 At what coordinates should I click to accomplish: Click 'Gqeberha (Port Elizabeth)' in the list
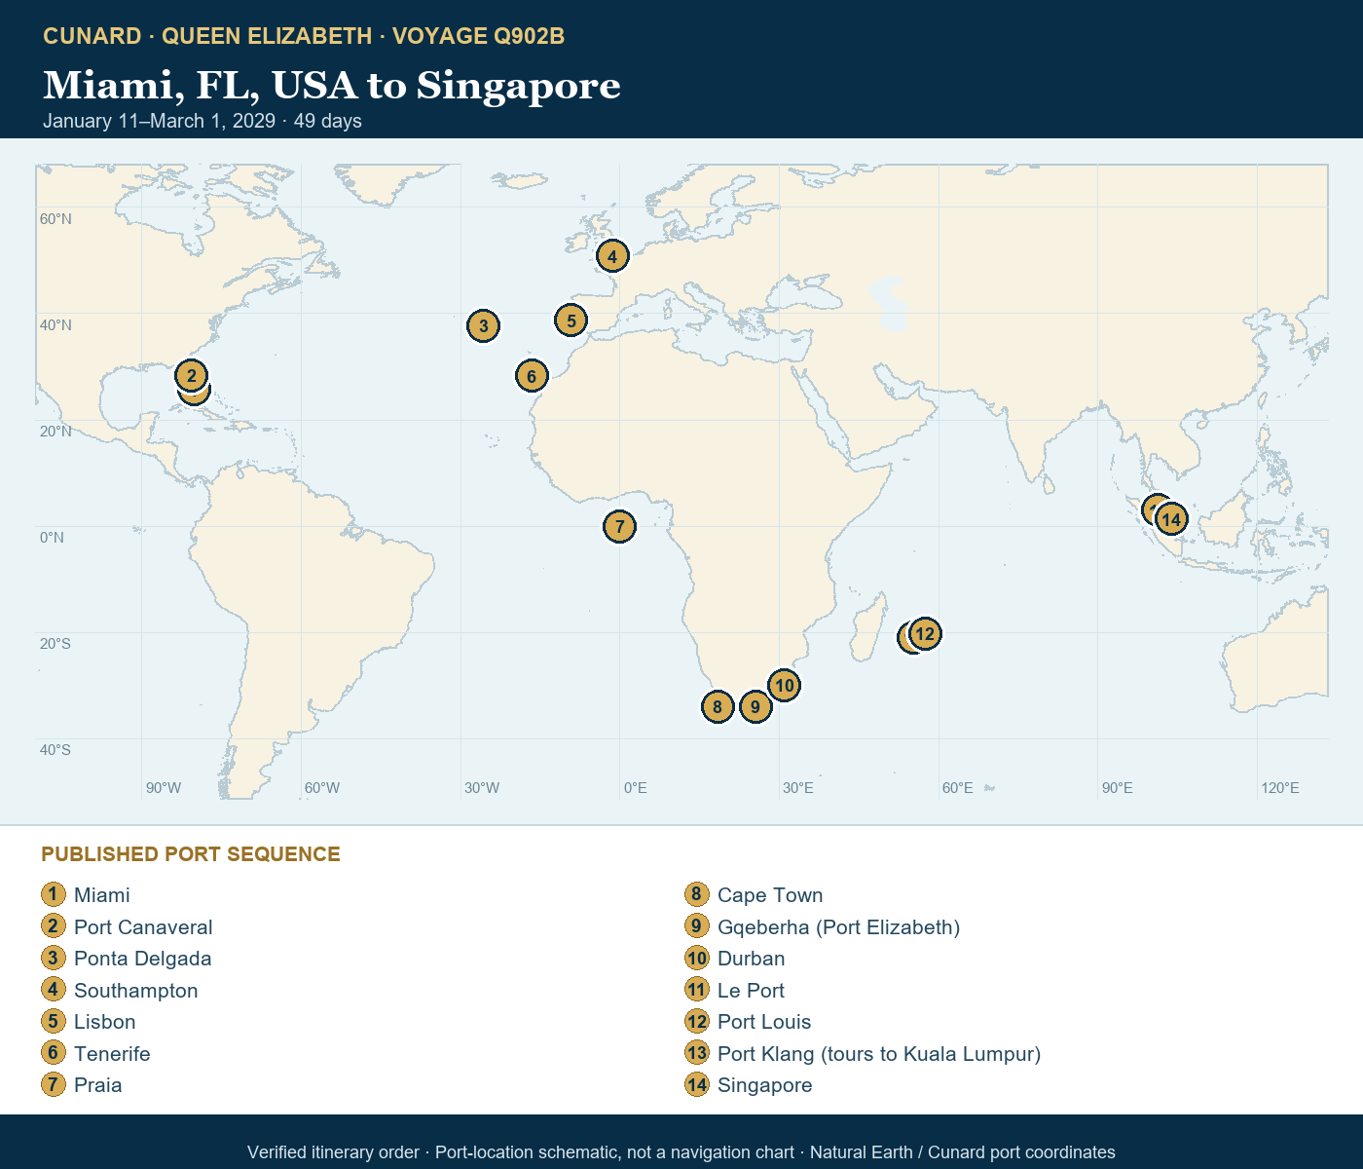839,927
